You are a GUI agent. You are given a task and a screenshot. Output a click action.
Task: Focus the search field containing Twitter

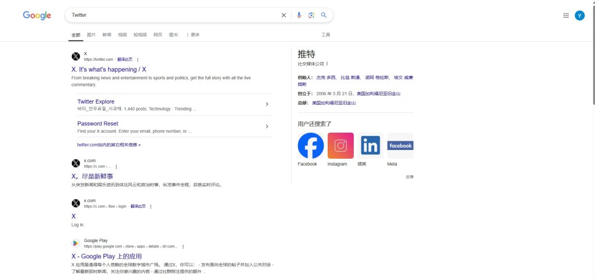click(174, 15)
